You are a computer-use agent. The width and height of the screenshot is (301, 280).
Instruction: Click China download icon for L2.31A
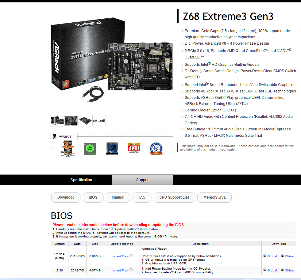coord(283,256)
